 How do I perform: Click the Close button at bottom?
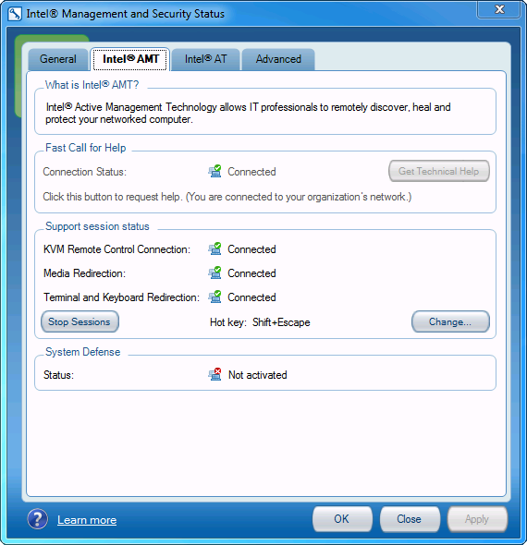[x=410, y=519]
